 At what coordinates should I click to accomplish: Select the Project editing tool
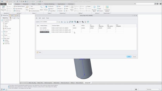(88, 6)
